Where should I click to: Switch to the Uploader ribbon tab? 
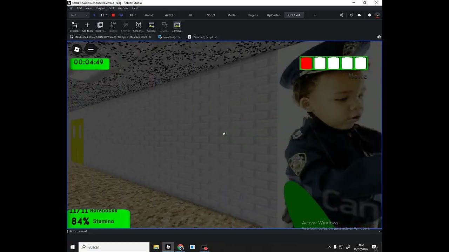tap(273, 15)
